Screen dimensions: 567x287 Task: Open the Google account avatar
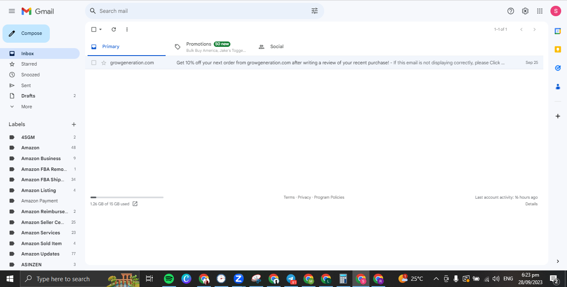(556, 11)
